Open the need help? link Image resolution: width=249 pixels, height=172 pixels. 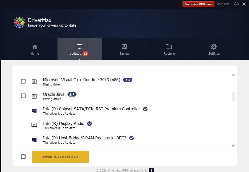pos(224,4)
